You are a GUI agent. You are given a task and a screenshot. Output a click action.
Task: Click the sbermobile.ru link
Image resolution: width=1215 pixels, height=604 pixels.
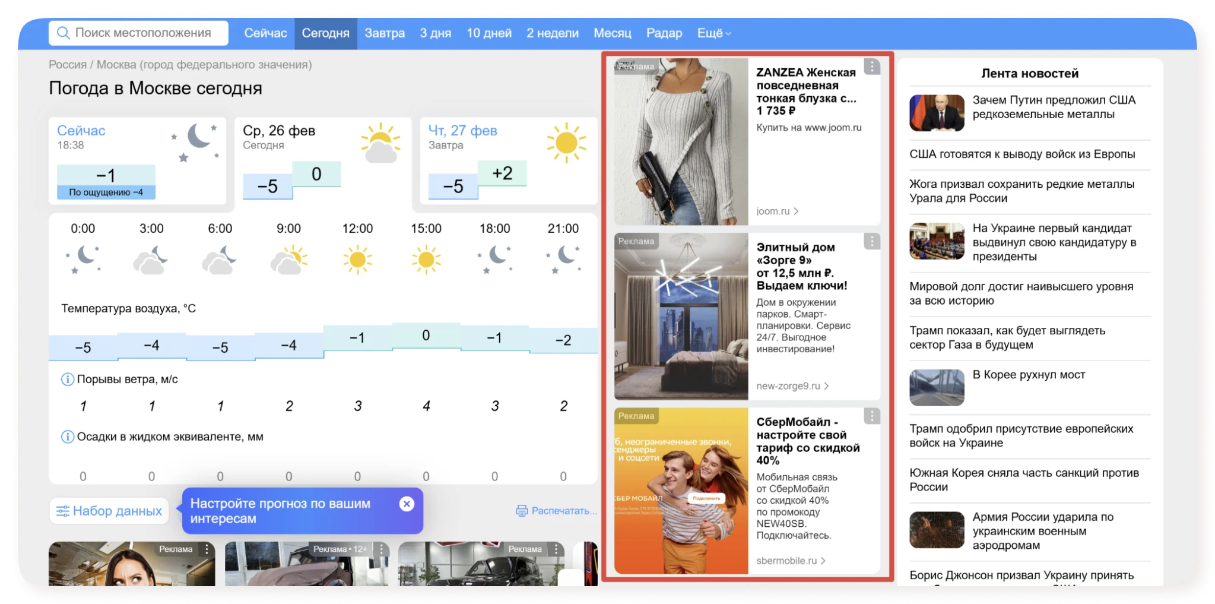[x=791, y=561]
